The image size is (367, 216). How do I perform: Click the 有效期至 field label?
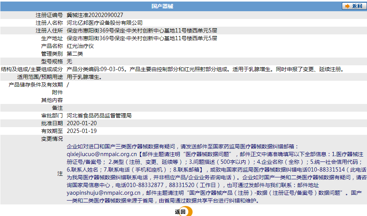tap(52, 131)
